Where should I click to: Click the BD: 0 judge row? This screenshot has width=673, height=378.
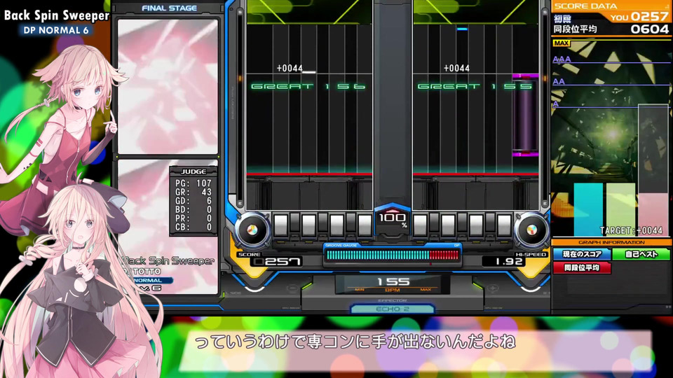point(193,209)
